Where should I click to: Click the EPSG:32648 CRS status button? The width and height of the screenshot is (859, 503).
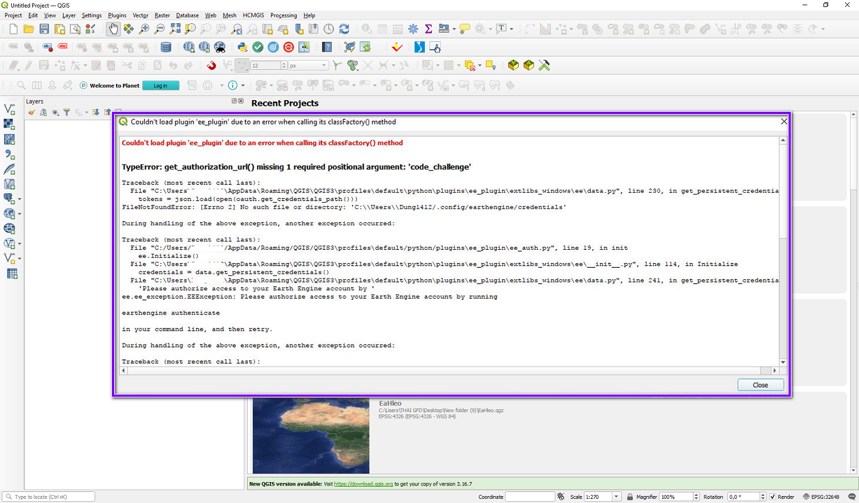pos(821,497)
